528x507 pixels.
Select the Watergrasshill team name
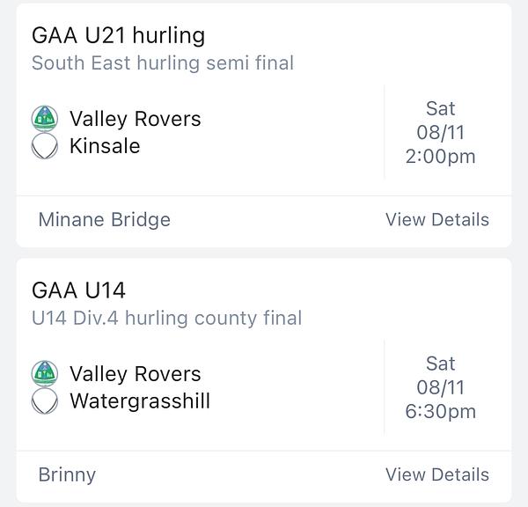(x=140, y=401)
